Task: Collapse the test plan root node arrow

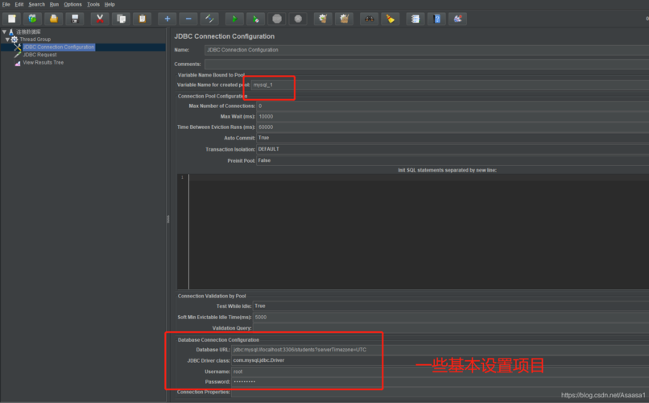Action: click(x=4, y=31)
